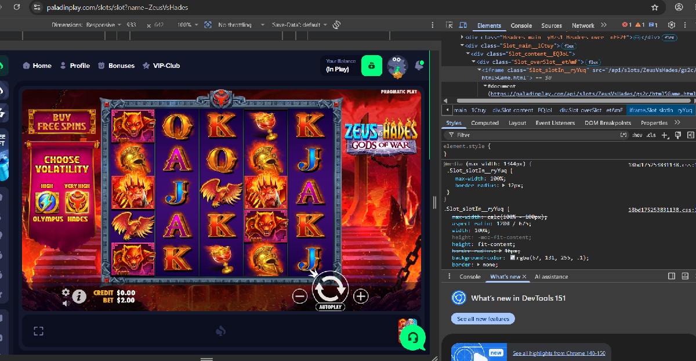
Task: Click the background-color swatch in styles
Action: (x=512, y=258)
